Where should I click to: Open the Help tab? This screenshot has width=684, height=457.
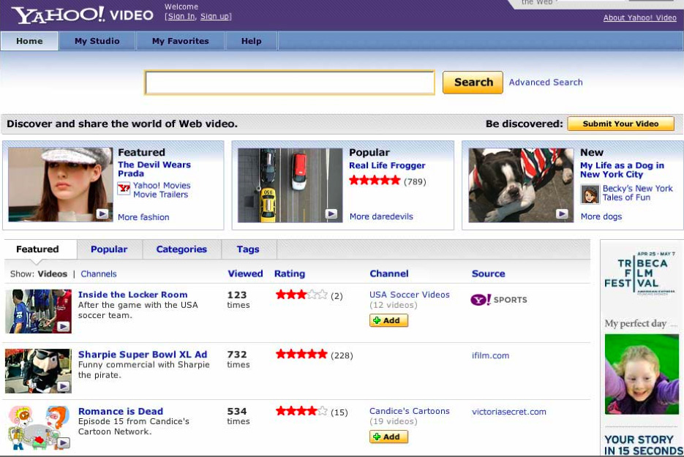pos(251,41)
